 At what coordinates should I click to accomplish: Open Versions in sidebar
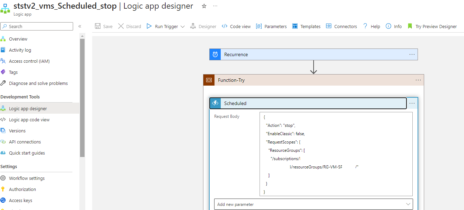pyautogui.click(x=17, y=131)
